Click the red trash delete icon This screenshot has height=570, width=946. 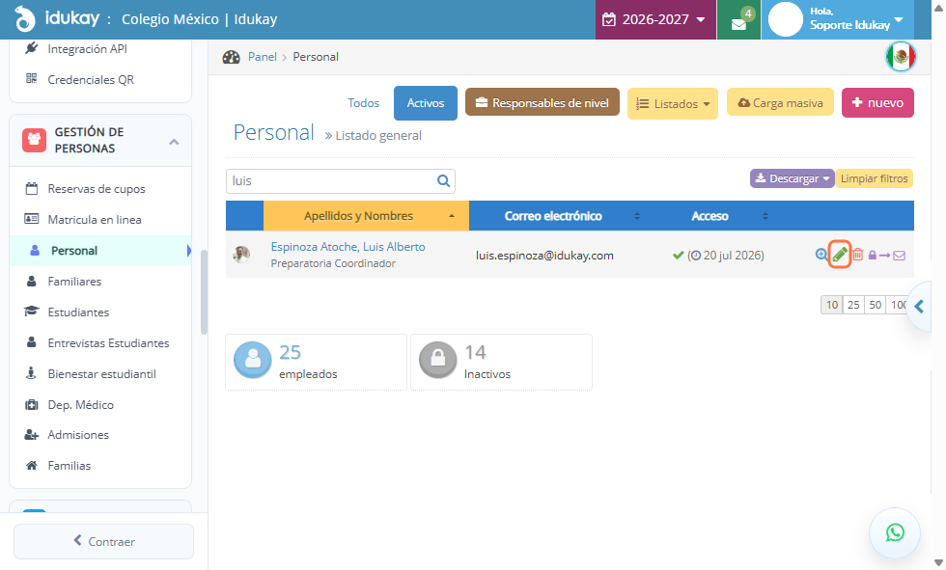click(858, 255)
